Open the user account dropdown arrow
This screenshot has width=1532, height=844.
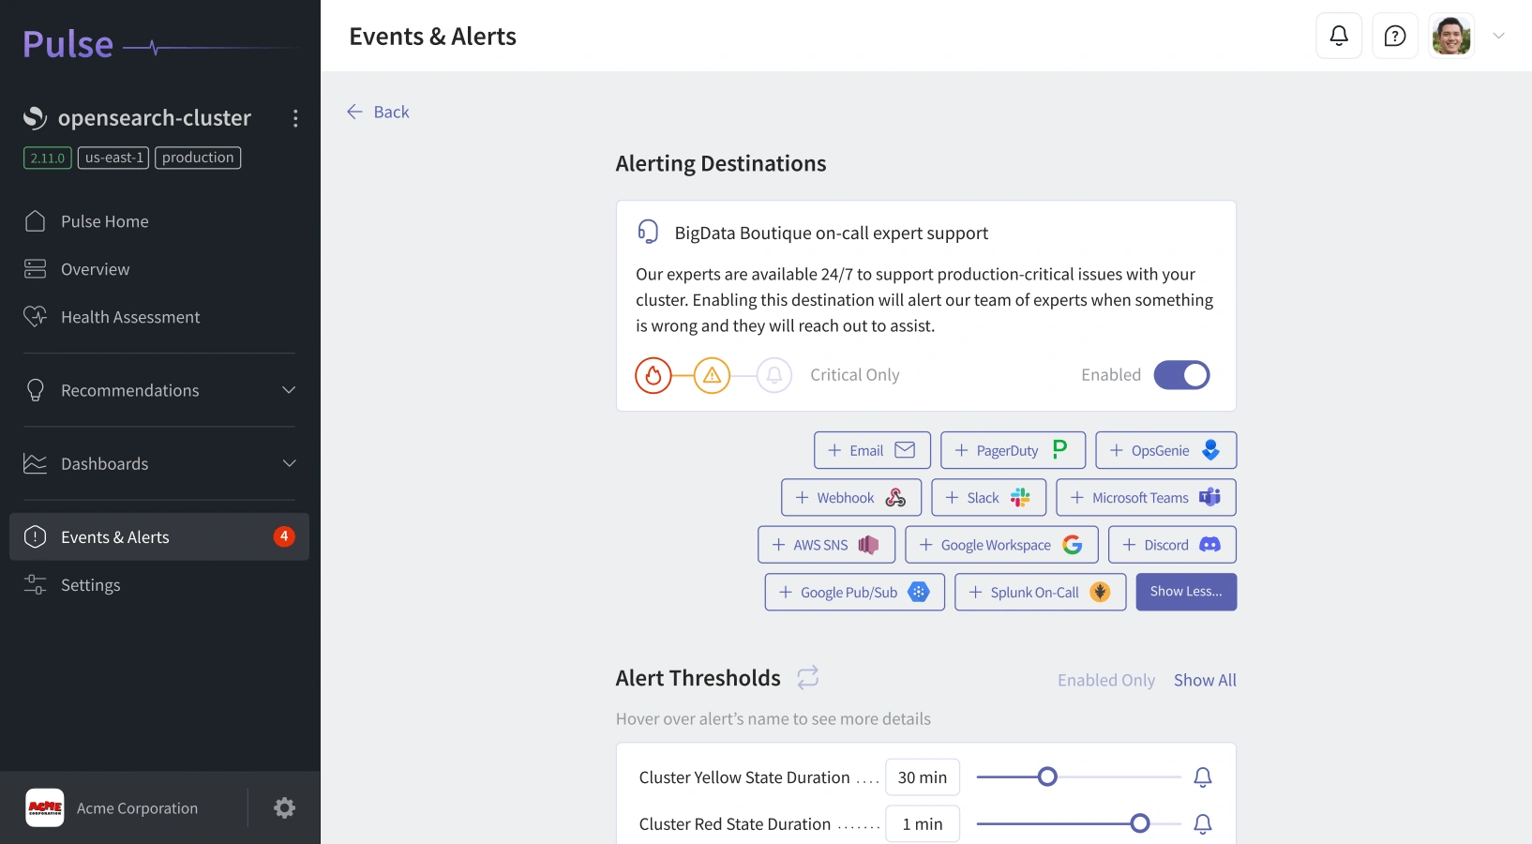pyautogui.click(x=1499, y=37)
